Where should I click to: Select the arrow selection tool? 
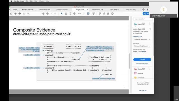62,14
